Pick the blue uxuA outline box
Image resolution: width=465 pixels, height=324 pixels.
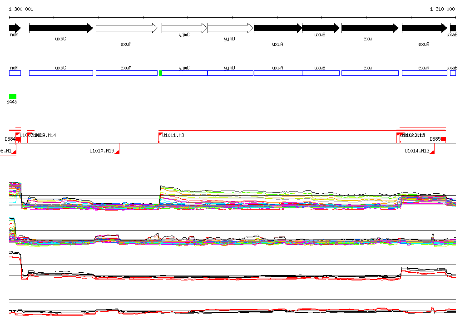(x=278, y=73)
